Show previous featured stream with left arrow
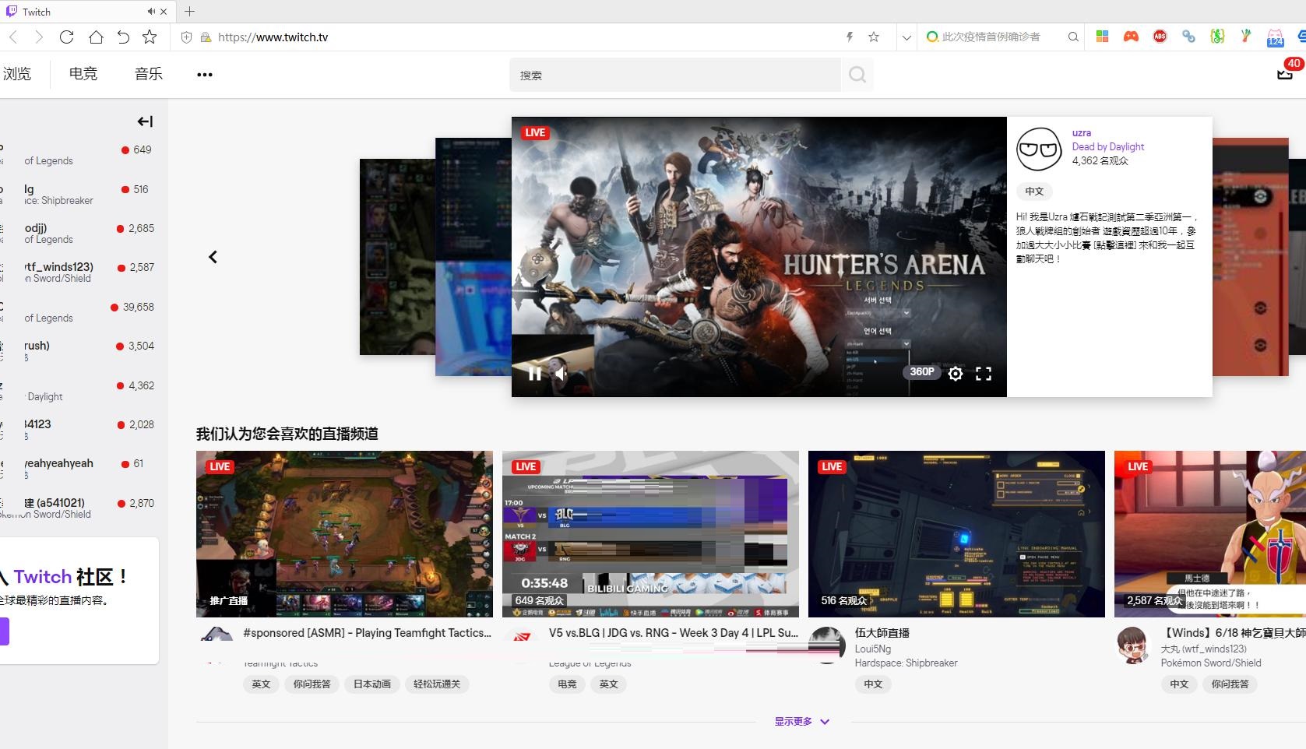The image size is (1306, 749). (x=213, y=257)
